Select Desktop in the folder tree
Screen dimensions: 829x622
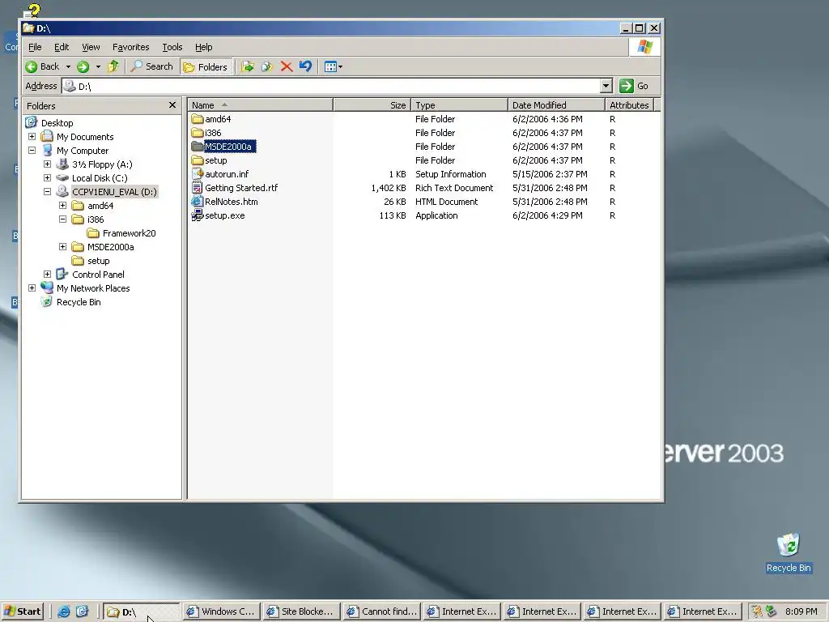pyautogui.click(x=57, y=123)
